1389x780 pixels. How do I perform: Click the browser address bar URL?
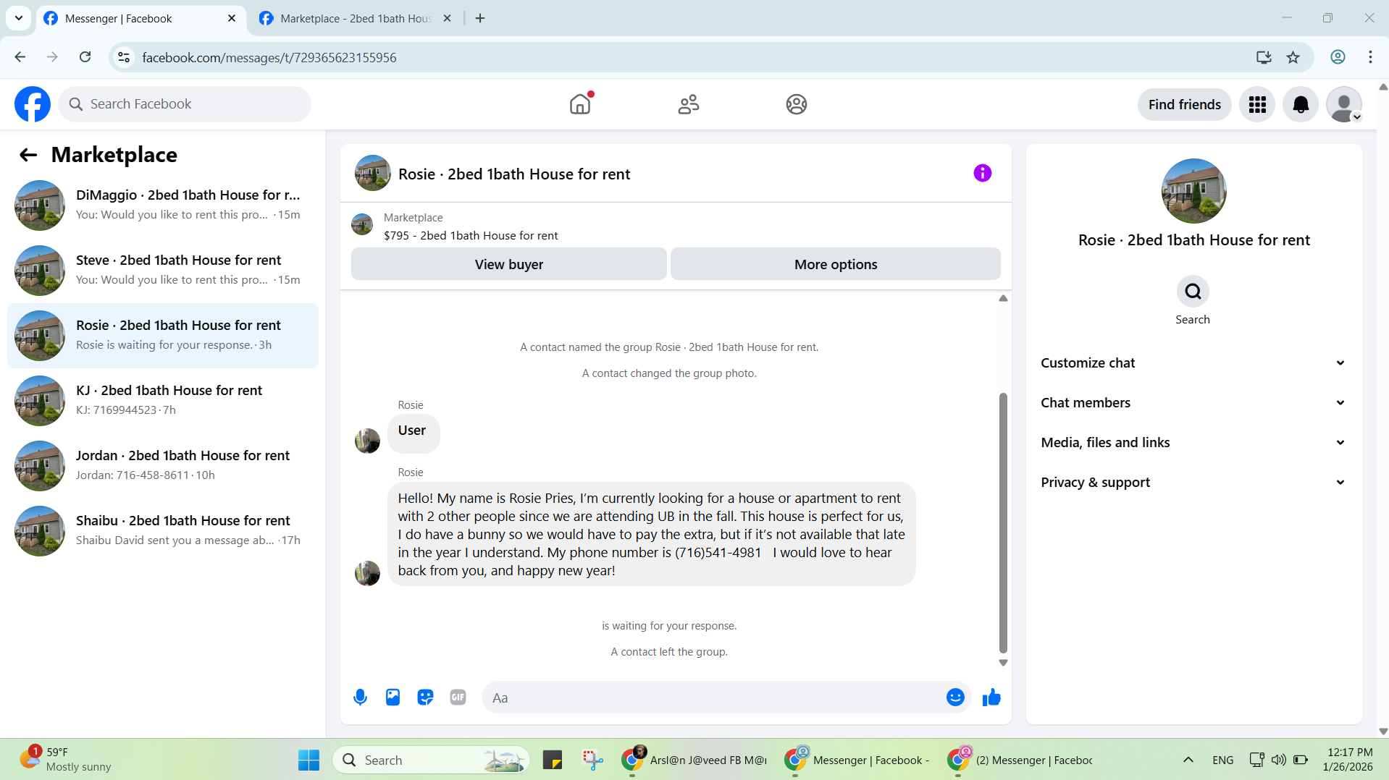click(x=269, y=57)
